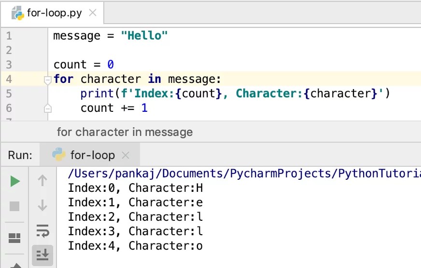The height and width of the screenshot is (268, 421).
Task: Click the 'Run:' panel label
Action: [20, 155]
